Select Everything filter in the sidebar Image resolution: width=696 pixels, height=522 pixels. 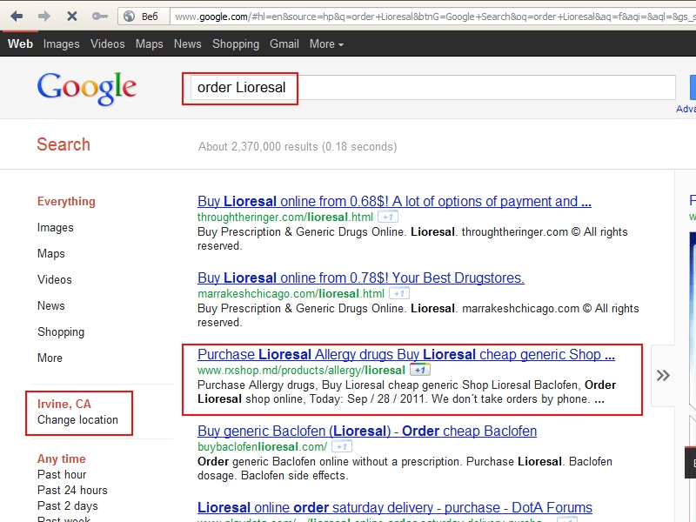point(66,202)
